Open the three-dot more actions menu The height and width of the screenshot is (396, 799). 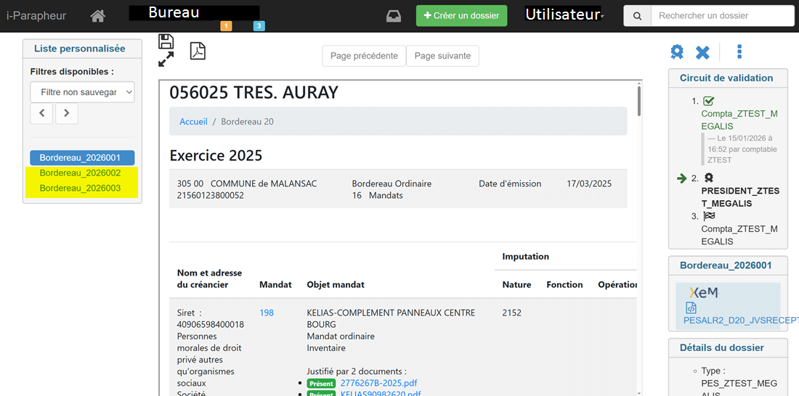(x=739, y=51)
